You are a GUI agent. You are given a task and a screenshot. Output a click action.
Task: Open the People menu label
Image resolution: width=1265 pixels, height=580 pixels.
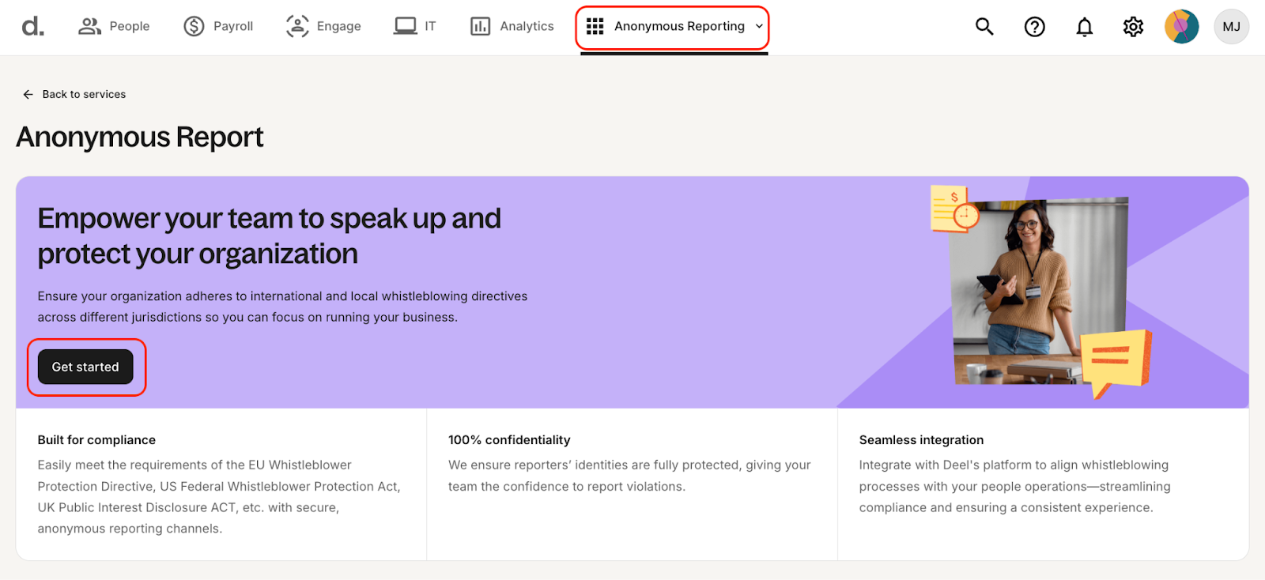pos(130,26)
